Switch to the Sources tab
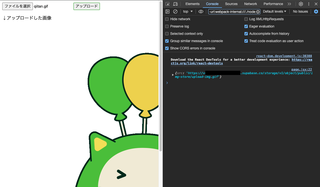Viewport: 320px width, 187px height. click(231, 4)
